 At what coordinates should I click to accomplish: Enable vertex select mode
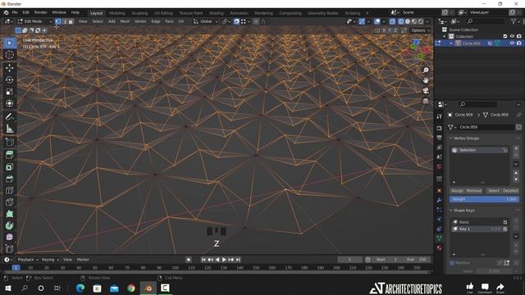tap(58, 21)
